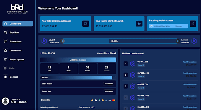Click the rank 4 holder logo
201x110 pixels.
[133, 98]
